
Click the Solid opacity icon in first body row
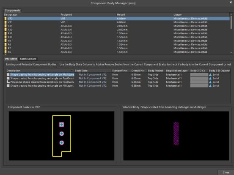210,74
